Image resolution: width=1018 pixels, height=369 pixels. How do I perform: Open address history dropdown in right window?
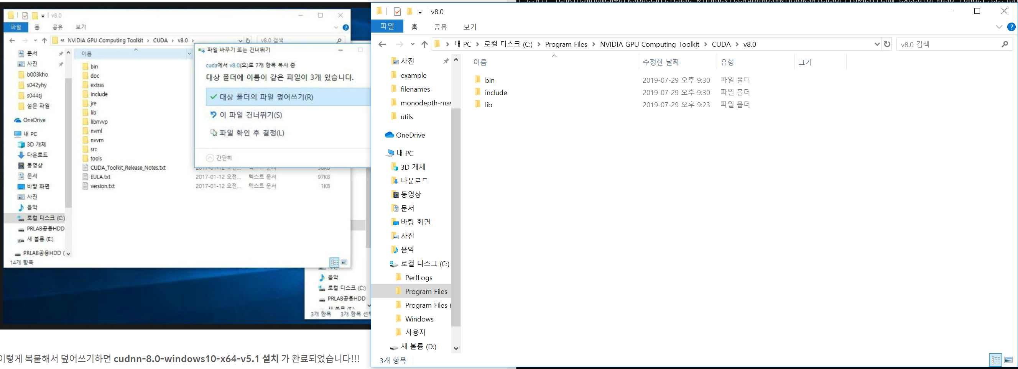tap(877, 44)
